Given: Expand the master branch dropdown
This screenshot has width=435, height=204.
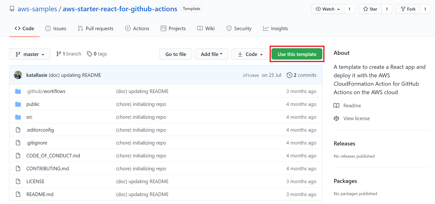Looking at the screenshot, I should pos(30,54).
